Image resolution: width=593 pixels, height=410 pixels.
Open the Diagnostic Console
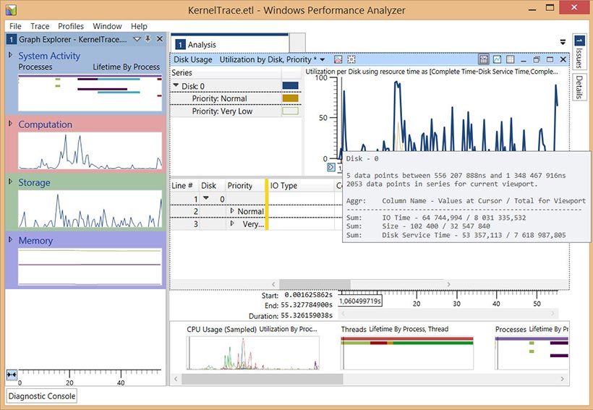click(42, 396)
